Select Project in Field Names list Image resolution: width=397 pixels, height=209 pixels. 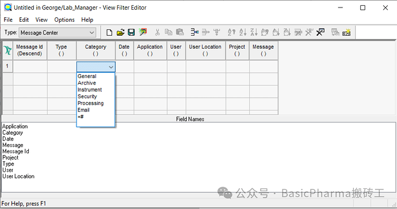(x=10, y=157)
